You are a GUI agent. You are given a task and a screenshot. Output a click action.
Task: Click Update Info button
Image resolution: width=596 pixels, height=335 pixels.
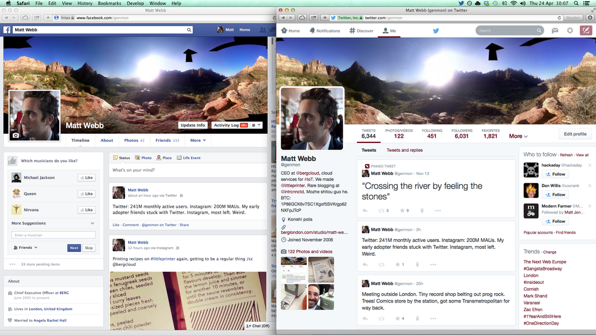point(193,126)
